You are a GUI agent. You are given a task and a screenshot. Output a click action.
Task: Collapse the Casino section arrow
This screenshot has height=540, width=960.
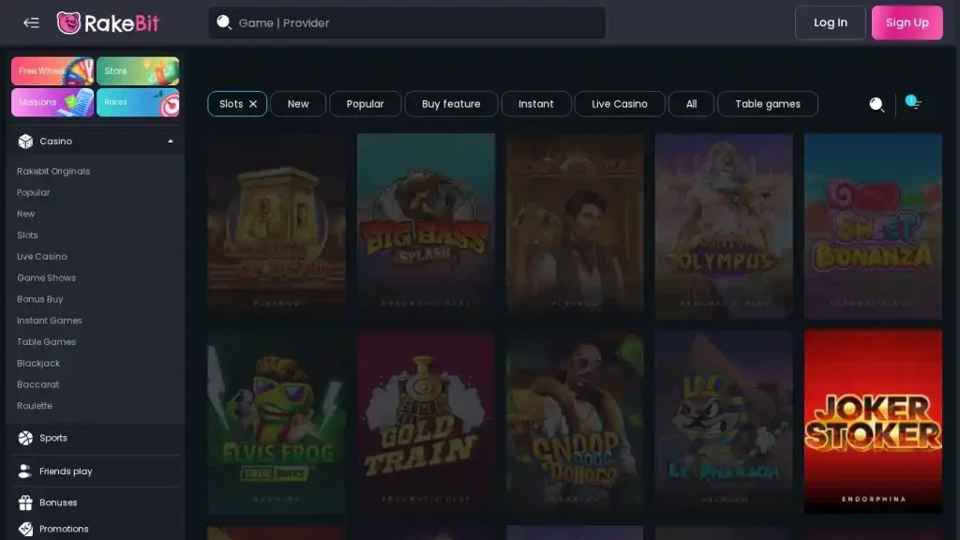(171, 142)
